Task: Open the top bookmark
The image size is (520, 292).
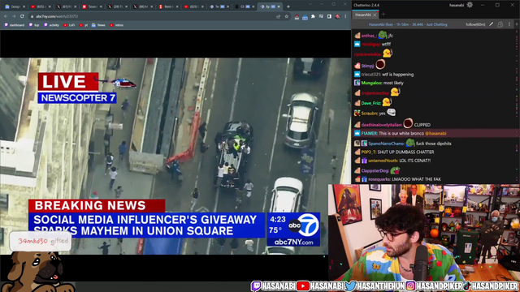Action: (x=34, y=25)
